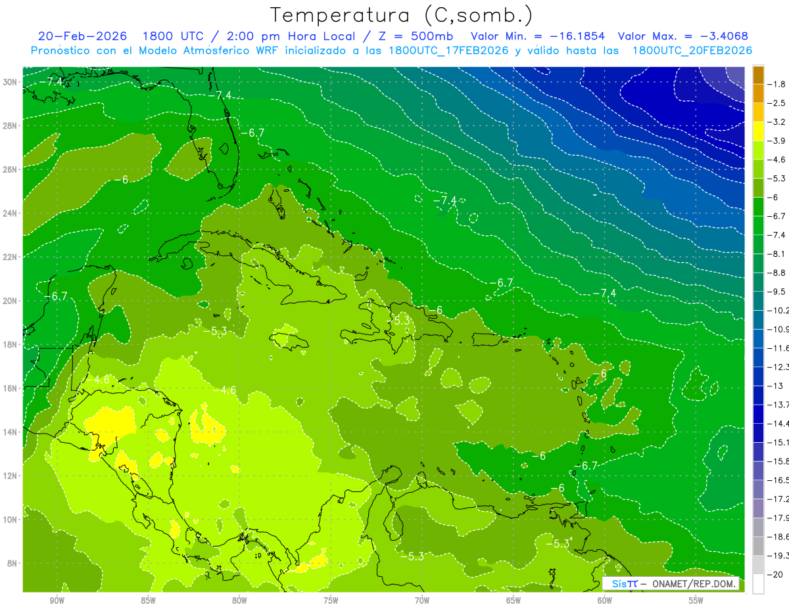Image resolution: width=789 pixels, height=609 pixels.
Task: Click the "75W" longitude axis label
Action: point(331,601)
